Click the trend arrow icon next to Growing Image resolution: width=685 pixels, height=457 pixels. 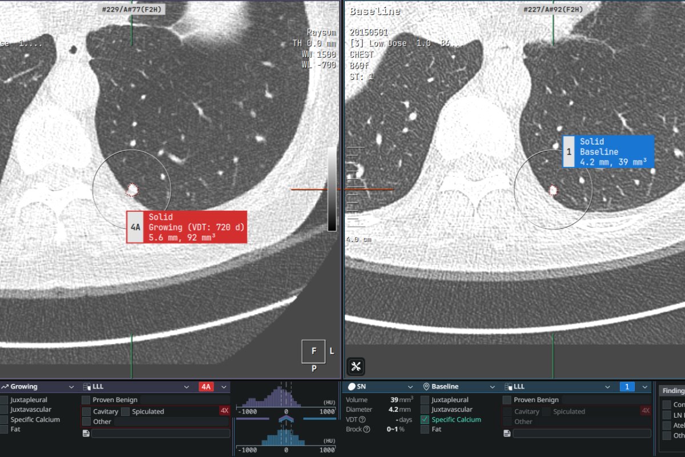[4, 387]
